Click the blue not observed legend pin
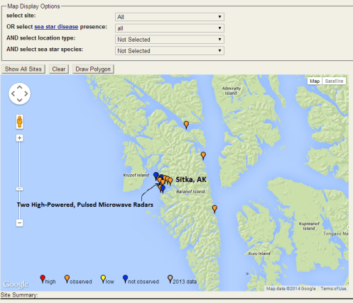Viewport: 353px width, 303px height. (125, 279)
